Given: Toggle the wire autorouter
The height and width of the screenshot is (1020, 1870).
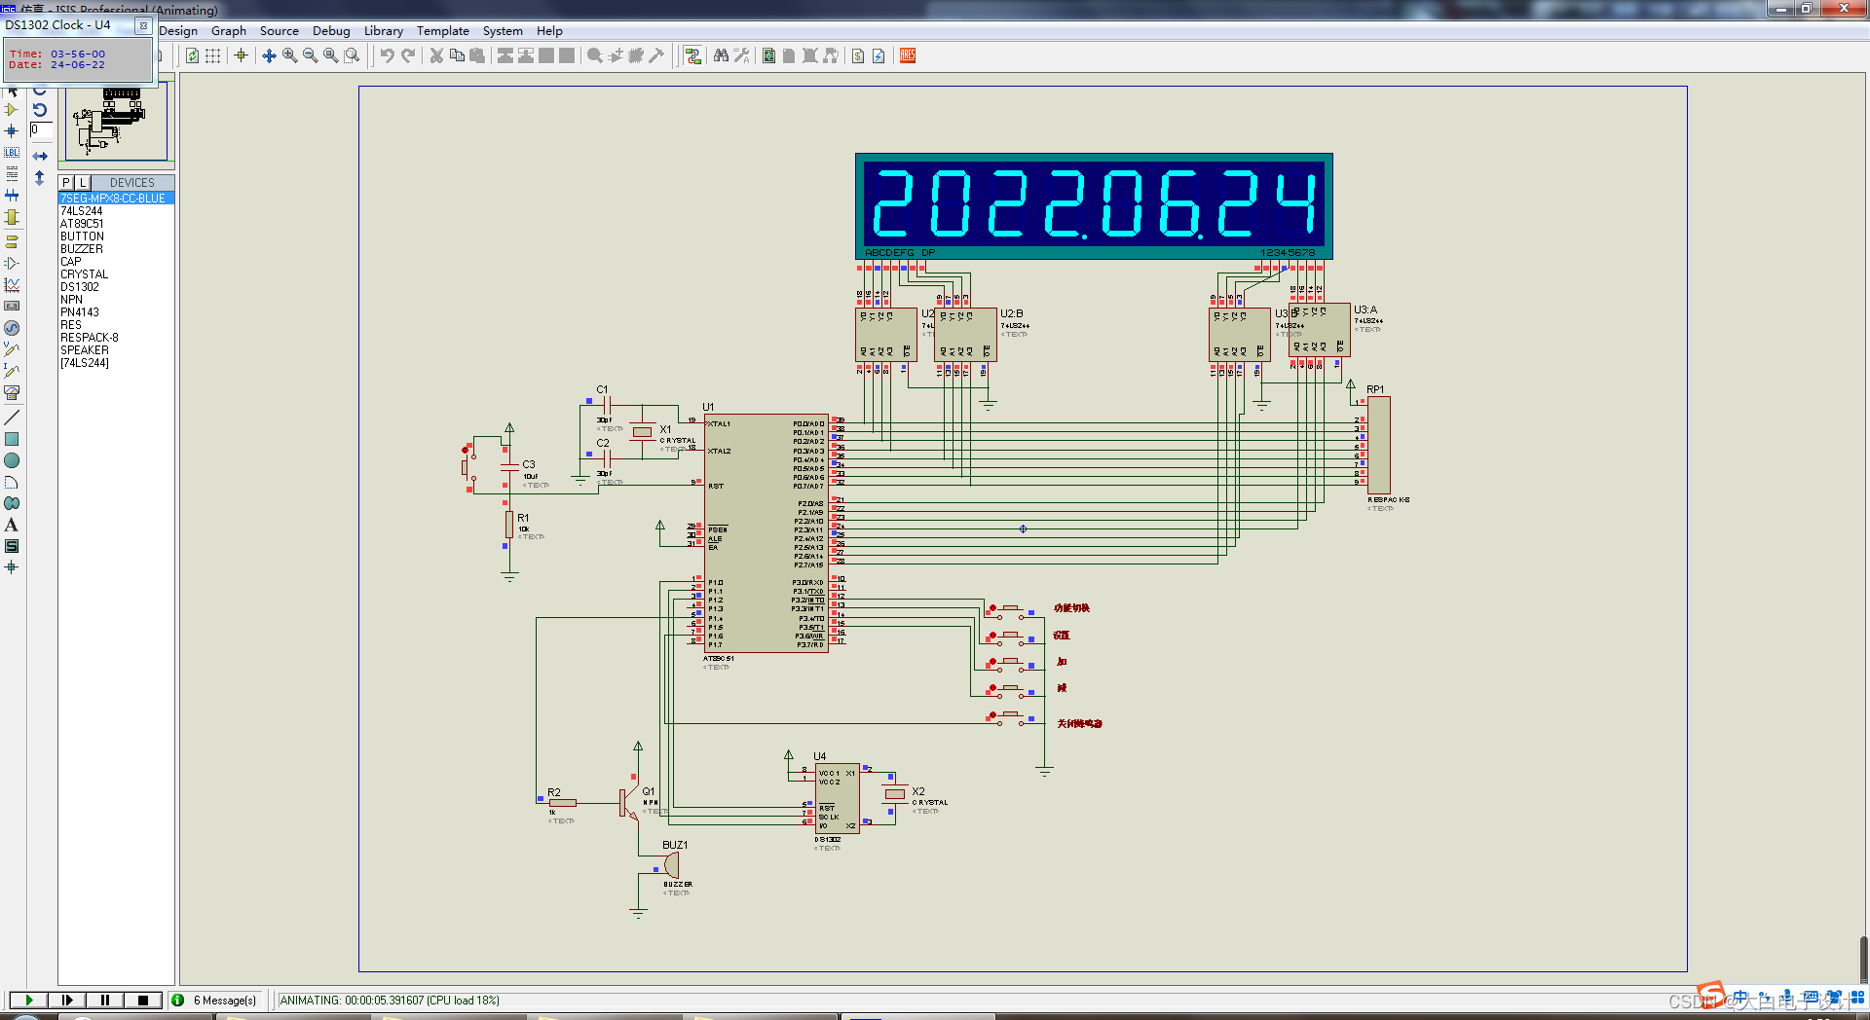Looking at the screenshot, I should coord(692,56).
